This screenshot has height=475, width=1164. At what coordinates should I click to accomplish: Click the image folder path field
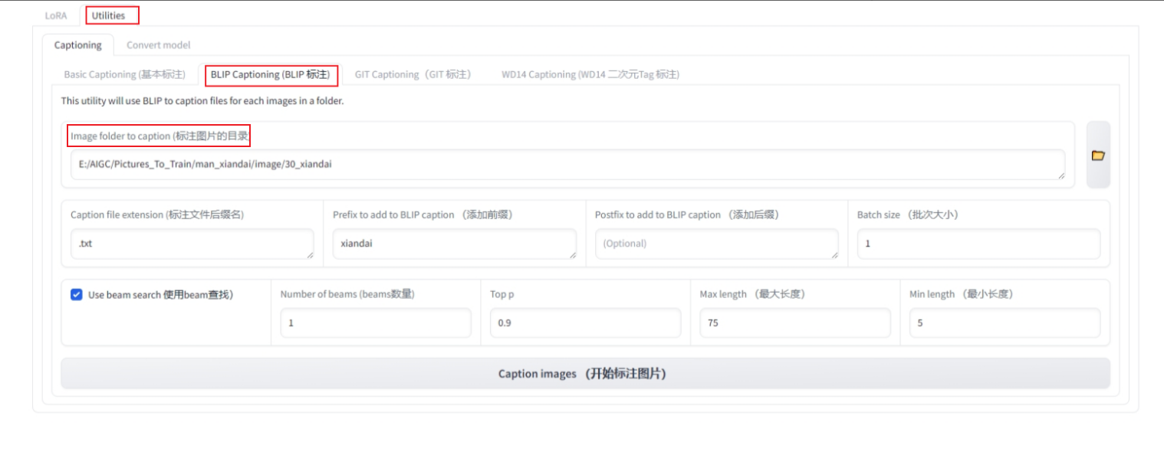tap(567, 165)
